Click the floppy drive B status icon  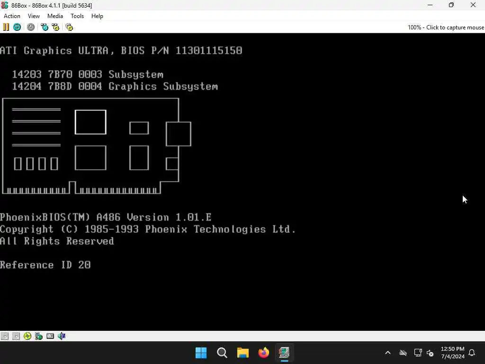[x=16, y=336]
